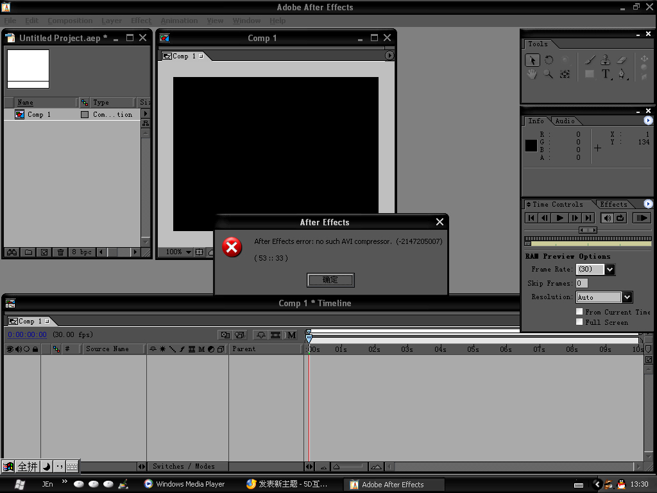Select the Clone Stamp tool
The height and width of the screenshot is (493, 657).
[606, 60]
